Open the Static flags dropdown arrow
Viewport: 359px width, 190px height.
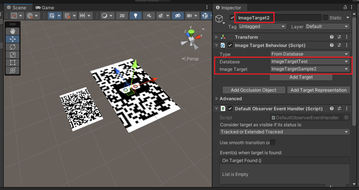coord(347,18)
